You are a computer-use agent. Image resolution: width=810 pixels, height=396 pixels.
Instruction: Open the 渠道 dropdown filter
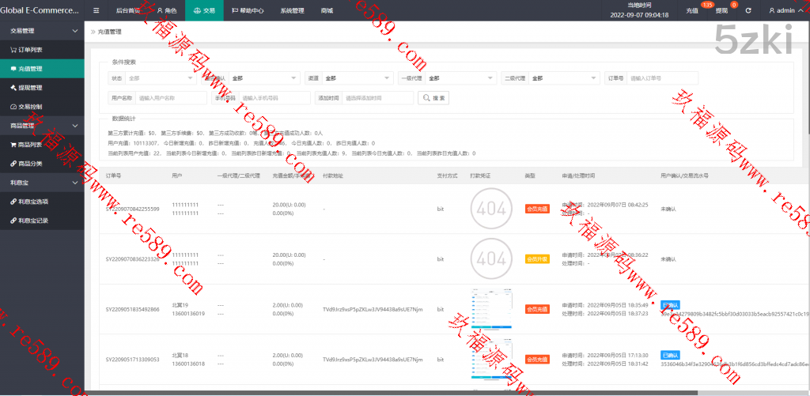point(357,78)
